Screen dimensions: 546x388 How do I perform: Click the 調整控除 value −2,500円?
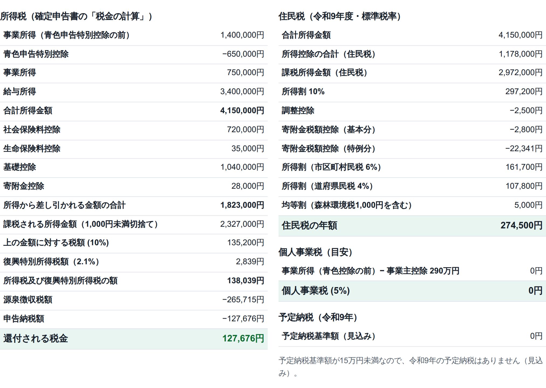point(526,110)
